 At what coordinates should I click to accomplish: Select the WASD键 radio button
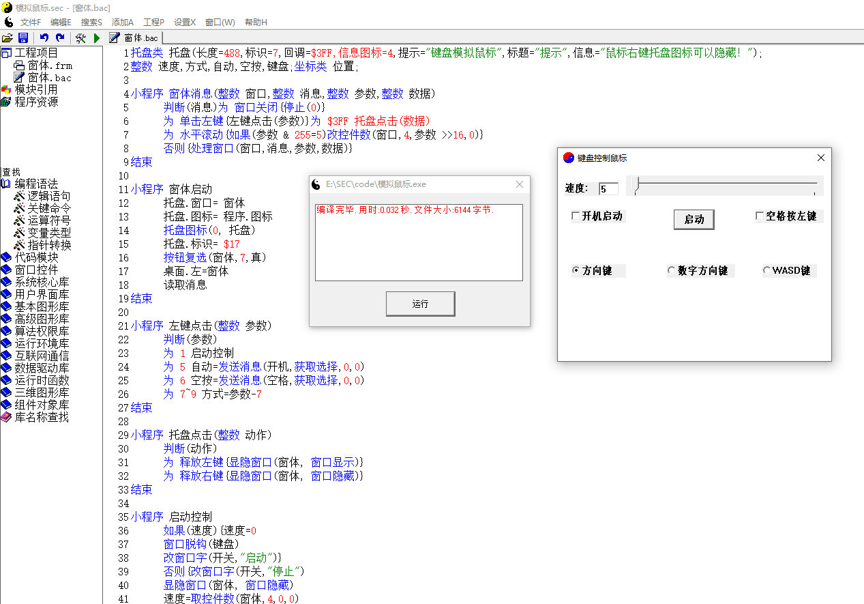tap(767, 271)
